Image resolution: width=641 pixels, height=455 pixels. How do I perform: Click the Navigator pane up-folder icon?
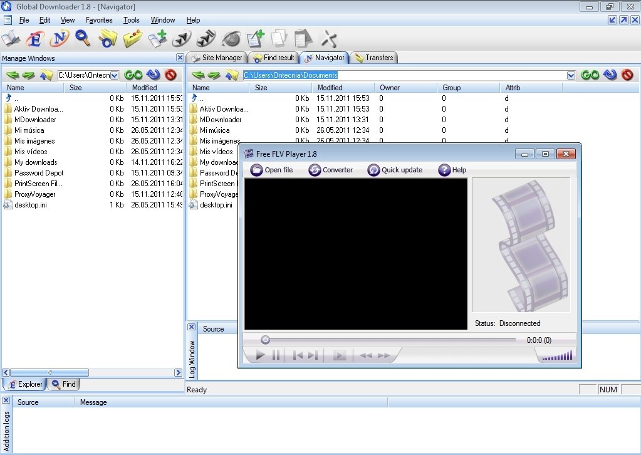tap(231, 75)
